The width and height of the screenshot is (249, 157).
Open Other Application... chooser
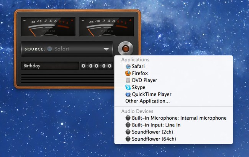click(x=174, y=101)
